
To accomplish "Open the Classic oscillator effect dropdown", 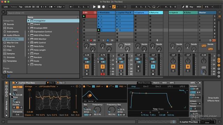I will 29,115.
